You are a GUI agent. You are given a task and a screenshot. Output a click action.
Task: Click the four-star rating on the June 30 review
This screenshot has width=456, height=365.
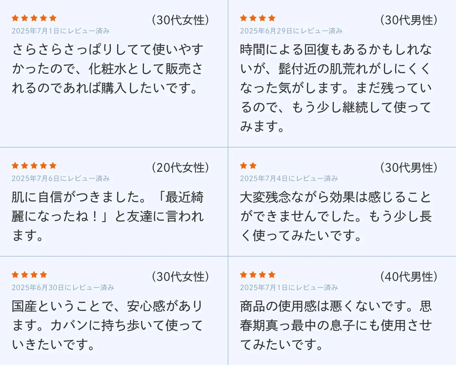tap(29, 275)
